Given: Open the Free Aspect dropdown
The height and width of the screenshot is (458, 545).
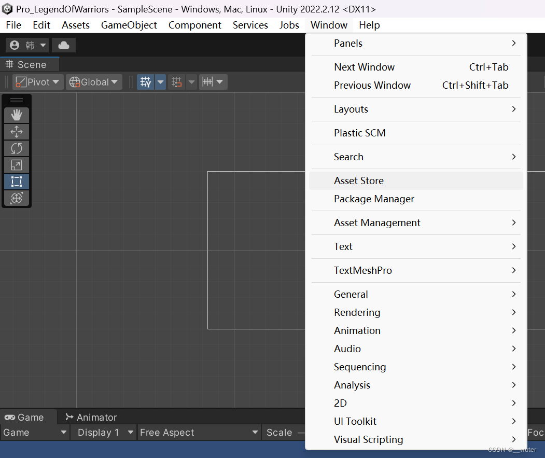Looking at the screenshot, I should pyautogui.click(x=199, y=432).
